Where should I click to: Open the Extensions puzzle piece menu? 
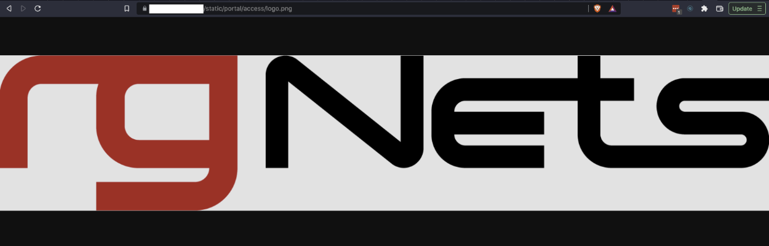click(704, 9)
